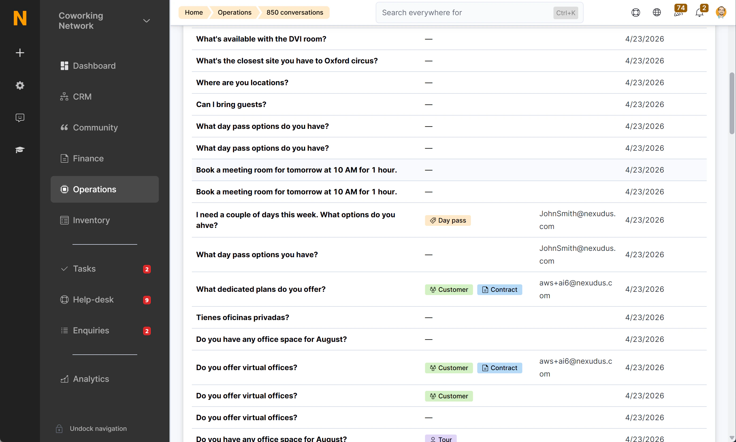Collapse the Coworking Network workspace chevron
The width and height of the screenshot is (736, 442).
[x=146, y=21]
